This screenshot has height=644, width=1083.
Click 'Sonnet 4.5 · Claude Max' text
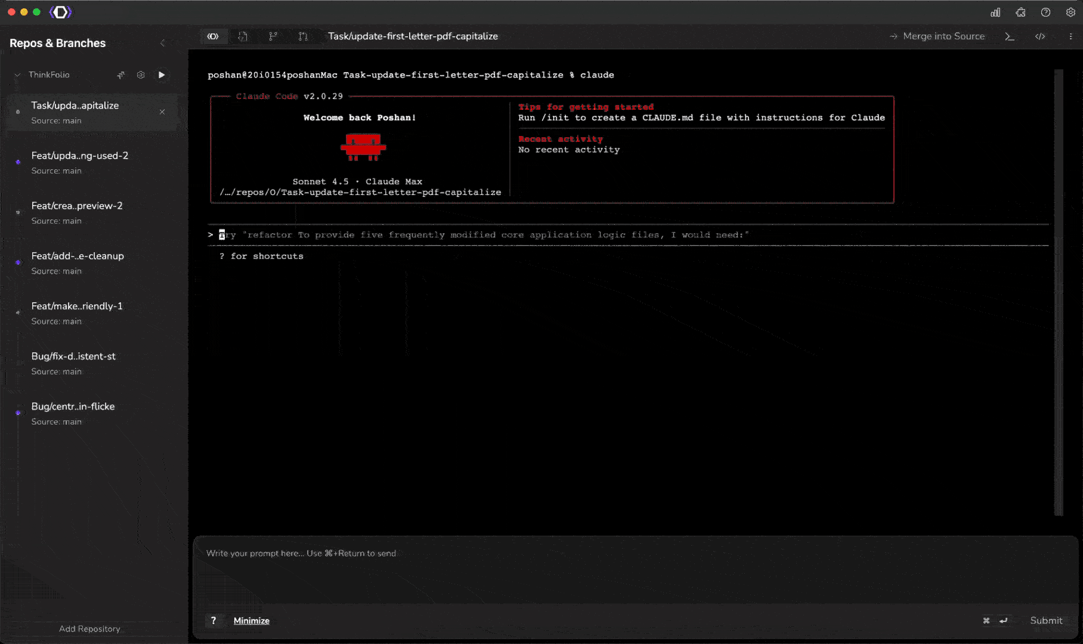click(x=357, y=181)
